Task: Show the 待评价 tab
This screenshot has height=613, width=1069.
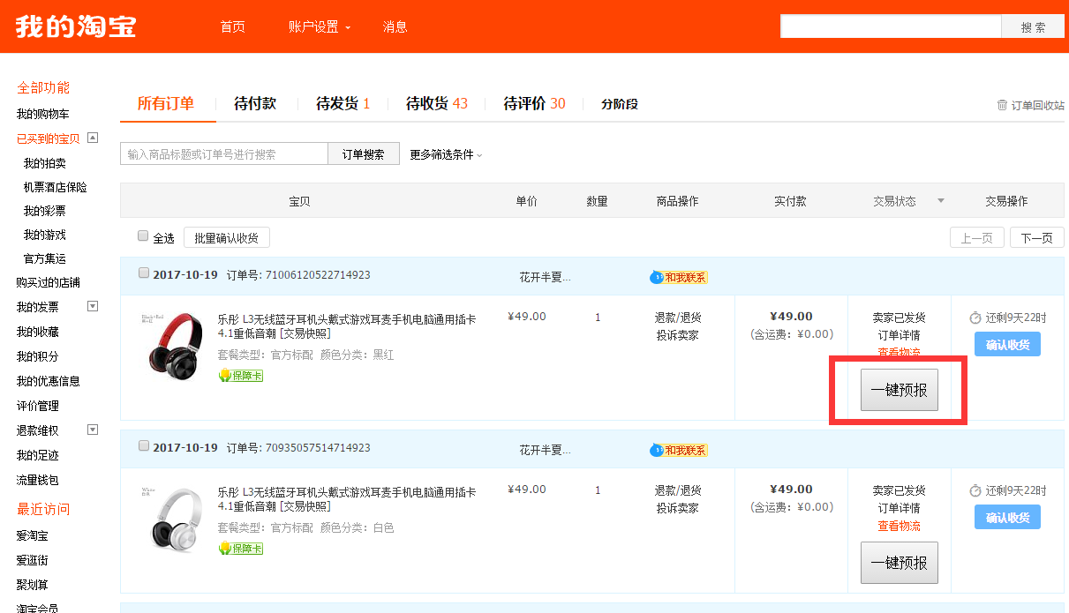Action: coord(534,104)
